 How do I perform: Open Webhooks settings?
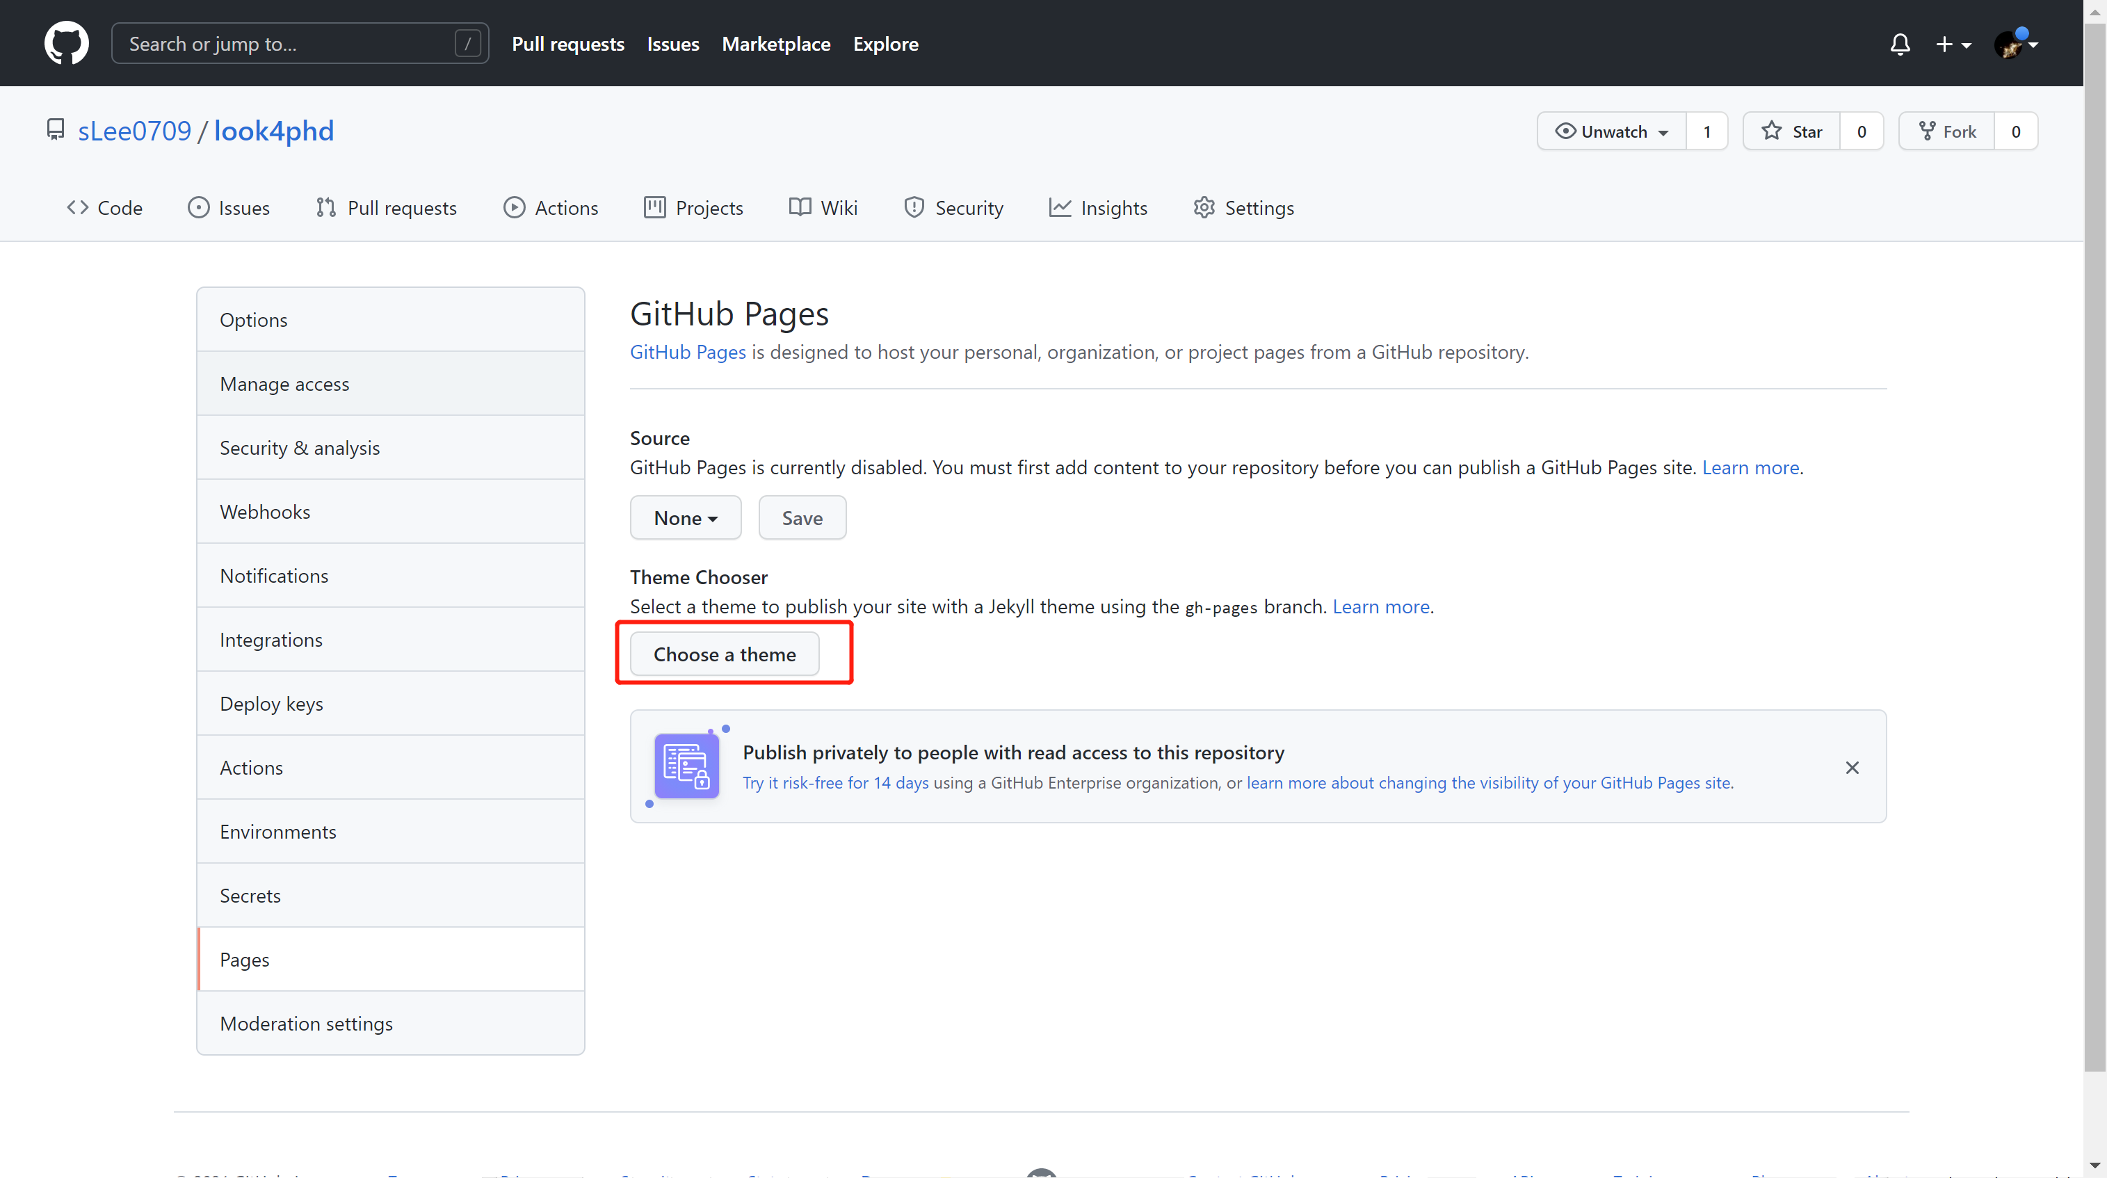point(391,511)
